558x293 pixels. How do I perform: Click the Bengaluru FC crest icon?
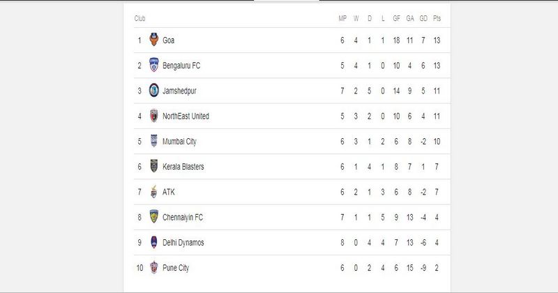coord(153,65)
